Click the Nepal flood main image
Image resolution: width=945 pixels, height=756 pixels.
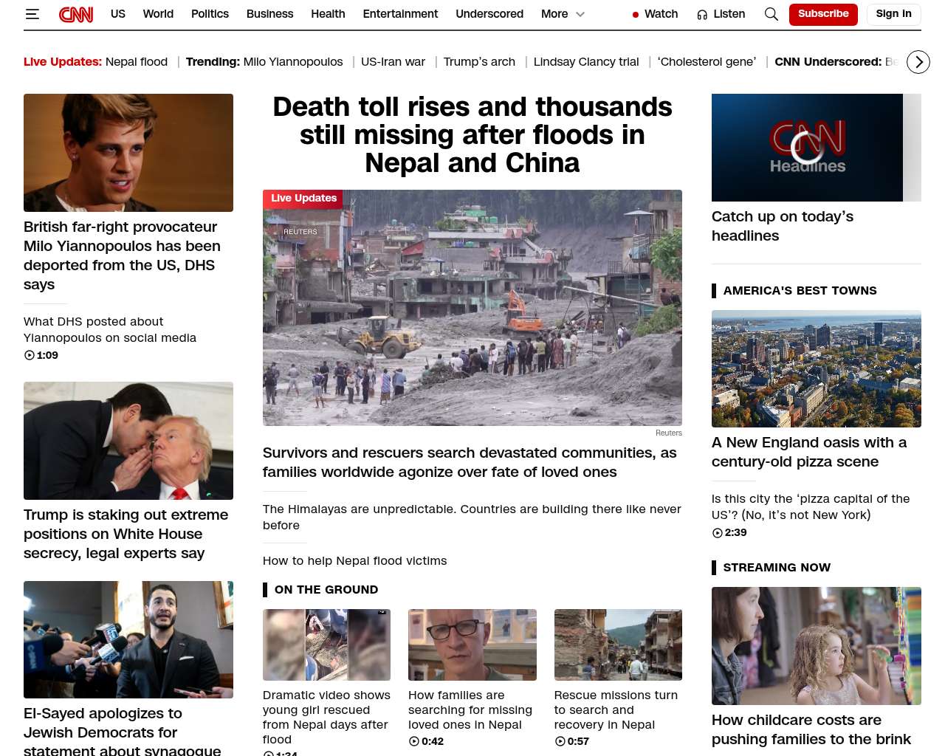tap(472, 308)
